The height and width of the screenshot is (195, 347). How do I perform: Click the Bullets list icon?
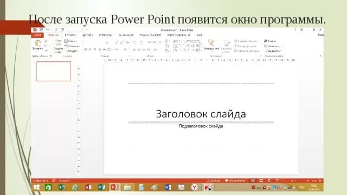[x=134, y=43]
